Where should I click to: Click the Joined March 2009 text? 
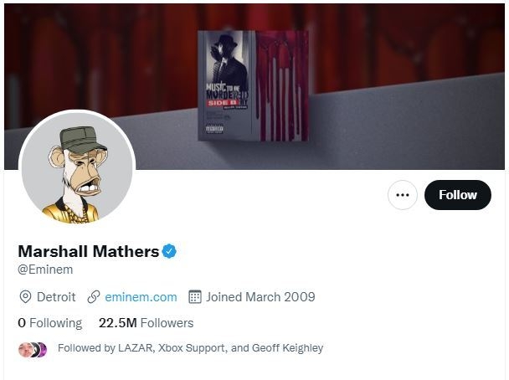click(x=260, y=297)
